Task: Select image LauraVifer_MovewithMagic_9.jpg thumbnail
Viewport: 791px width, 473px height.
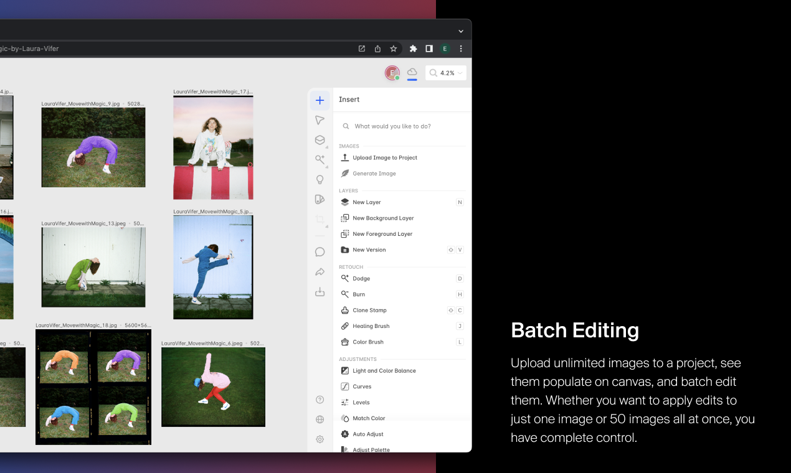Action: tap(93, 148)
